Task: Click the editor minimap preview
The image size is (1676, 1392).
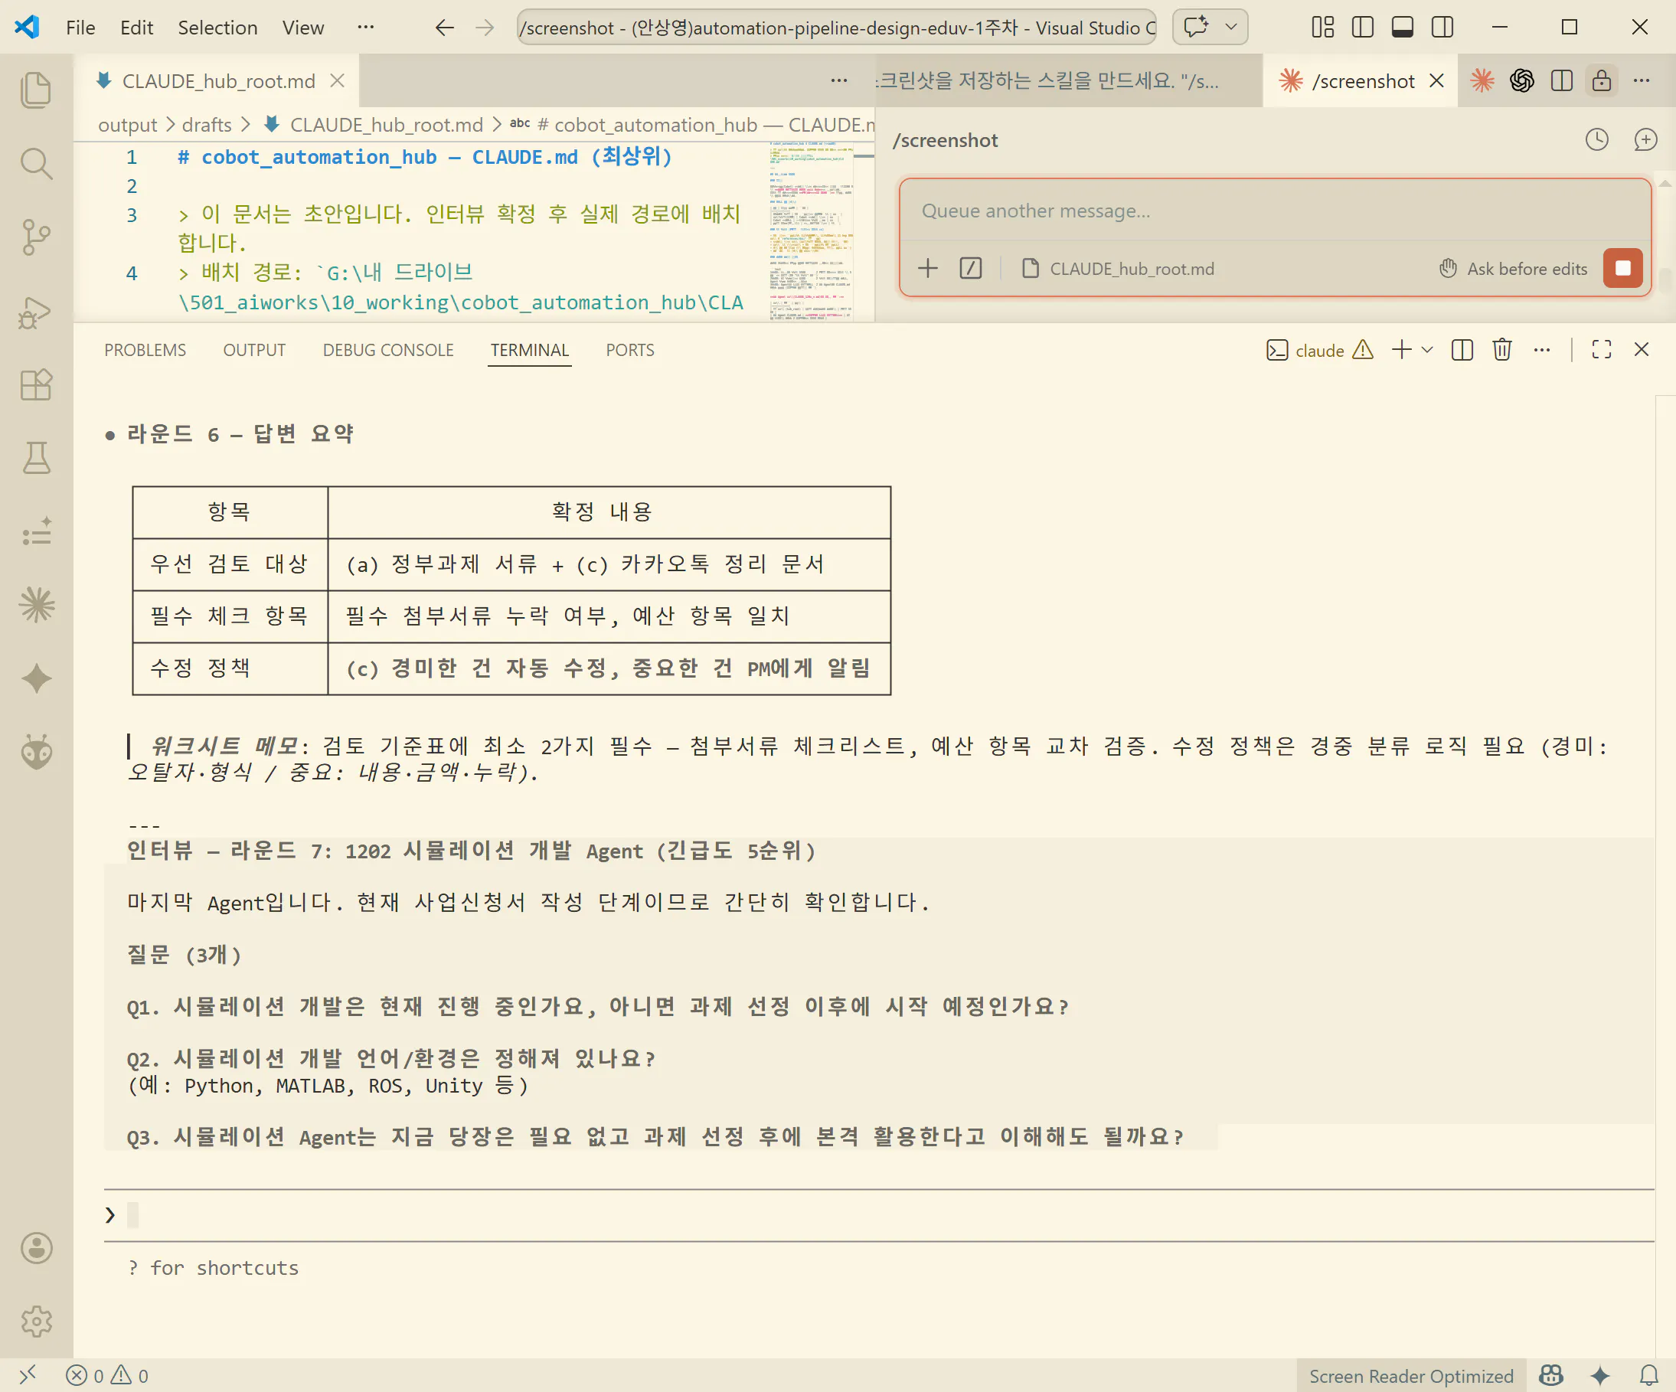Action: pos(811,231)
